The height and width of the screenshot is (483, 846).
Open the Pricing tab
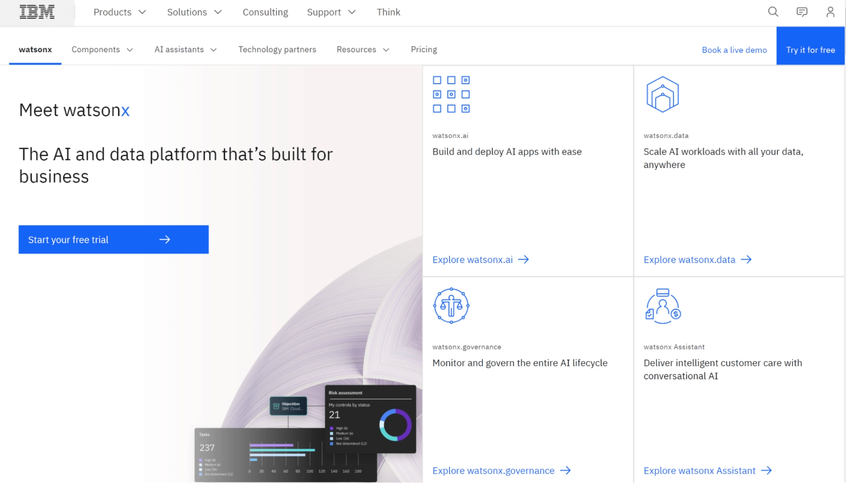point(423,49)
